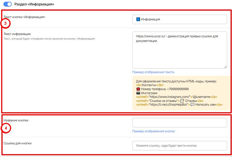This screenshot has height=157, width=232.
Task: Click the «Раздел «Информация»» section heading
Action: click(34, 5)
